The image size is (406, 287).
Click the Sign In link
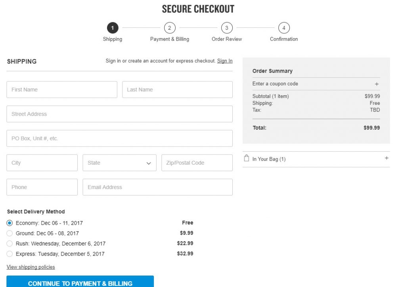[x=225, y=61]
